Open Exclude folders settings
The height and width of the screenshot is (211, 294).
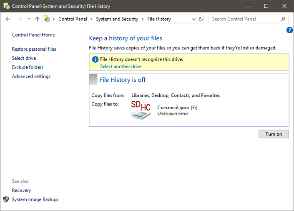[28, 67]
